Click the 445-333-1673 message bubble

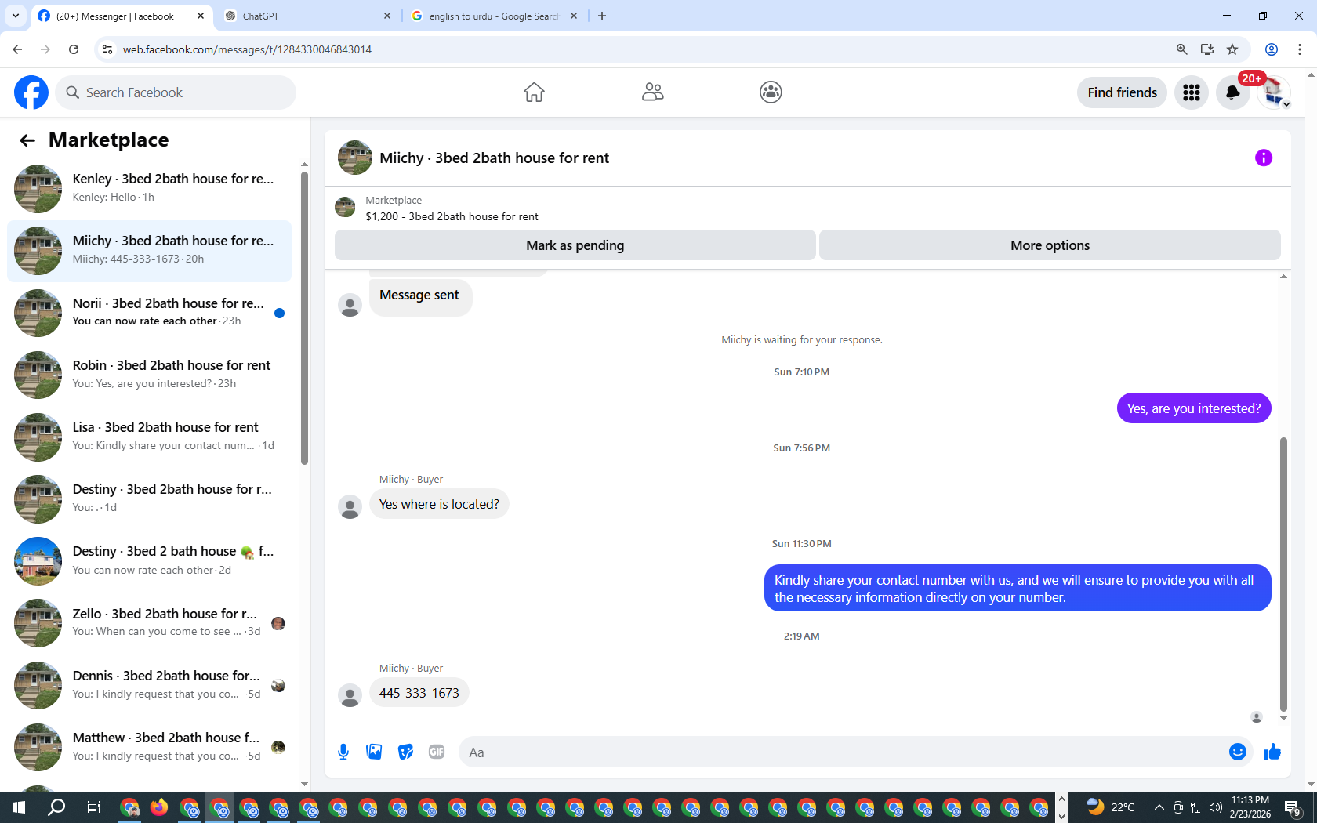419,693
